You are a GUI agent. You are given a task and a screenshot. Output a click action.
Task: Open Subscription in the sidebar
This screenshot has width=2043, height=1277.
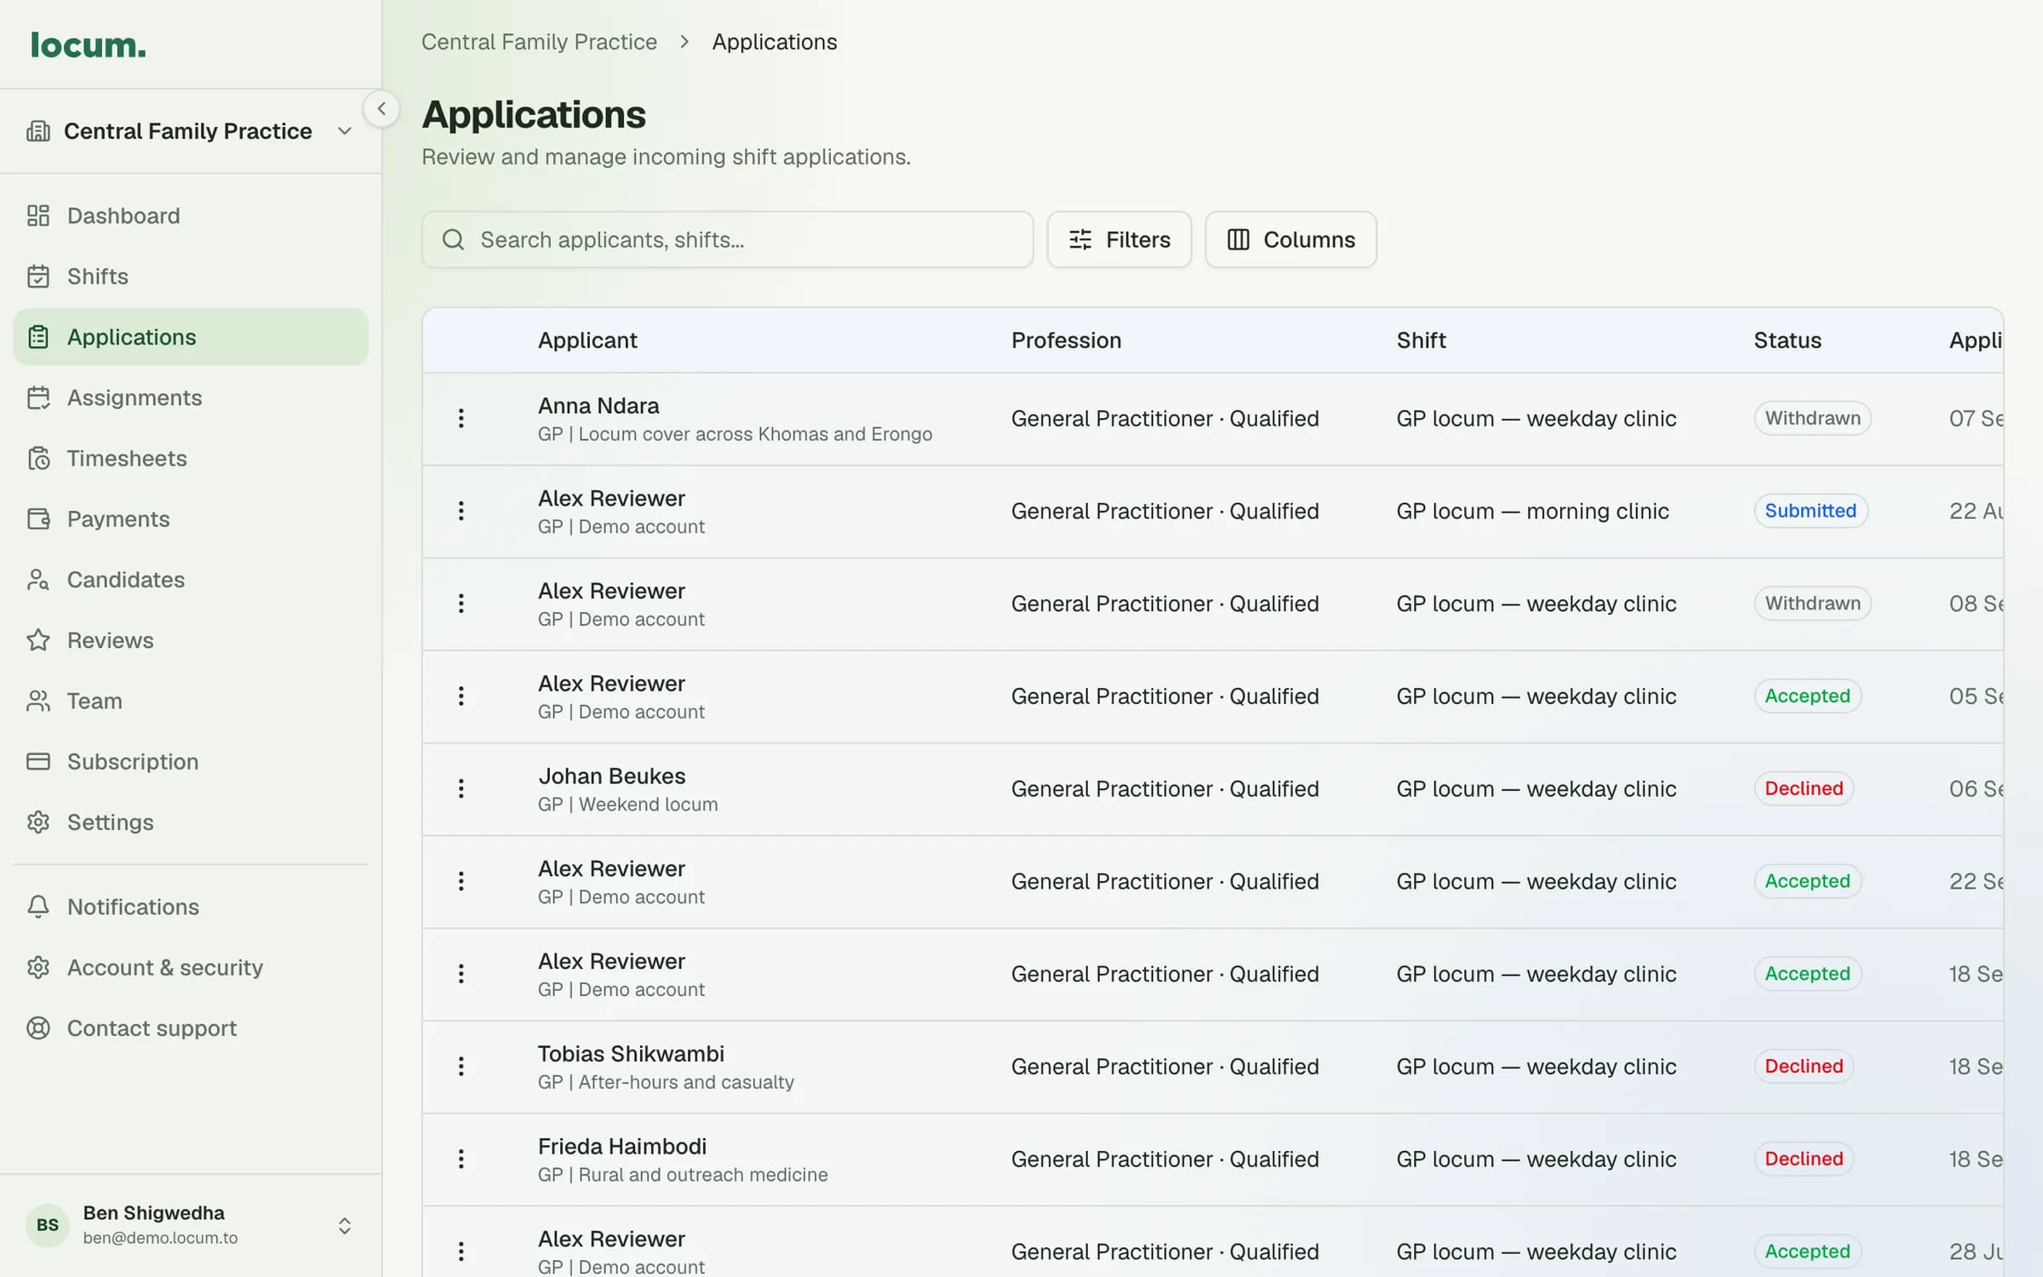(x=191, y=762)
